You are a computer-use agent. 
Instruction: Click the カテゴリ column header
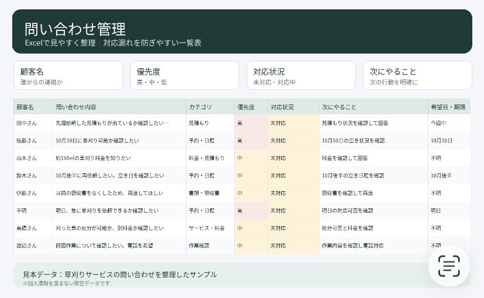[x=210, y=107]
